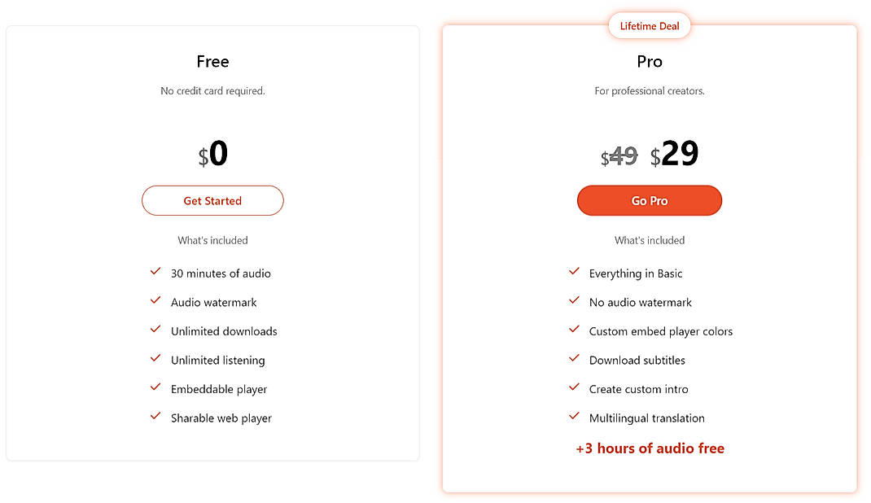
Task: Click the checkmark beside Unlimited downloads
Action: 155,330
